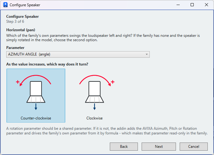Close the Configure Speaker window
Viewport: 214px width, 155px height.
[207, 5]
